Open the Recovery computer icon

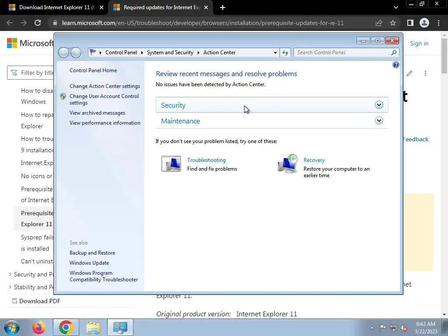(x=288, y=164)
